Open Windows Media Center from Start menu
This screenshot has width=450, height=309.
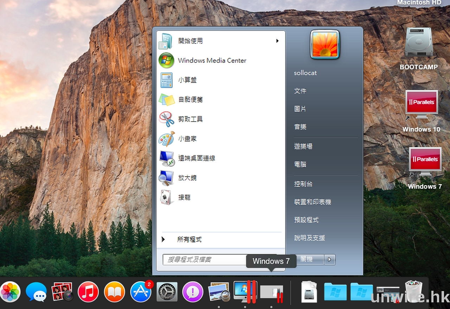[x=212, y=60]
